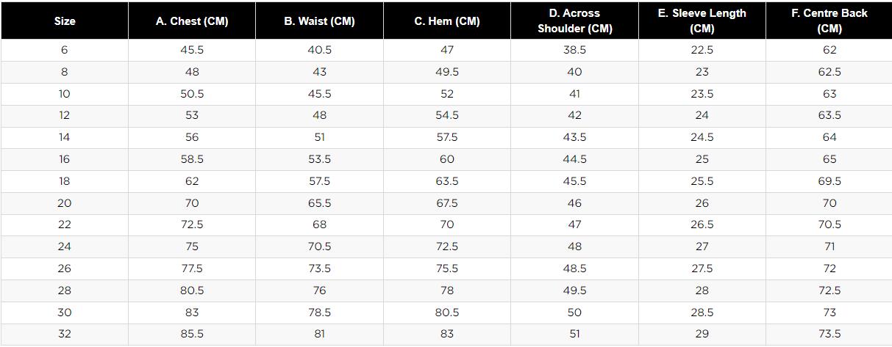Click the size 32 row label
892x347 pixels.
pos(65,334)
